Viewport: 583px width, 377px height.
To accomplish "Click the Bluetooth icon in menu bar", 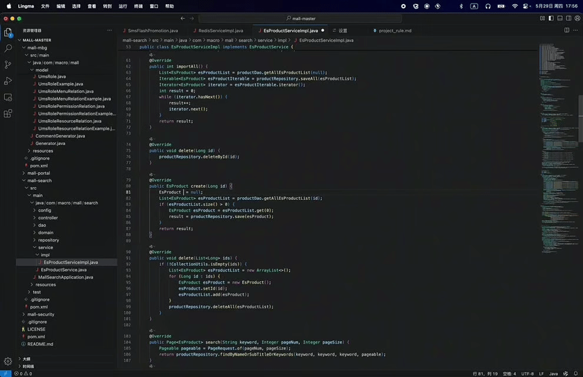I will (x=461, y=6).
